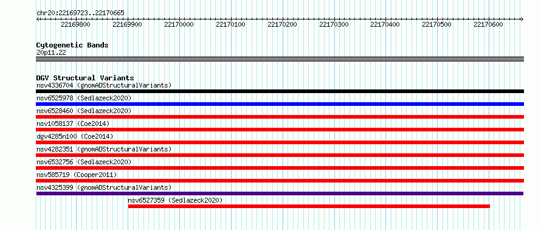
Task: Select the red nsv6532756 variant bar
Action: [x=280, y=168]
